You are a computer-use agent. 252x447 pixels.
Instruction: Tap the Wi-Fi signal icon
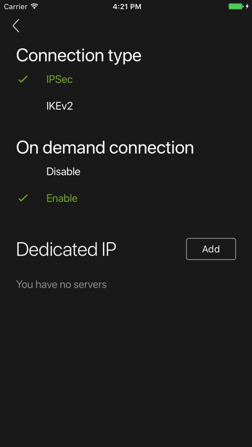tap(34, 6)
